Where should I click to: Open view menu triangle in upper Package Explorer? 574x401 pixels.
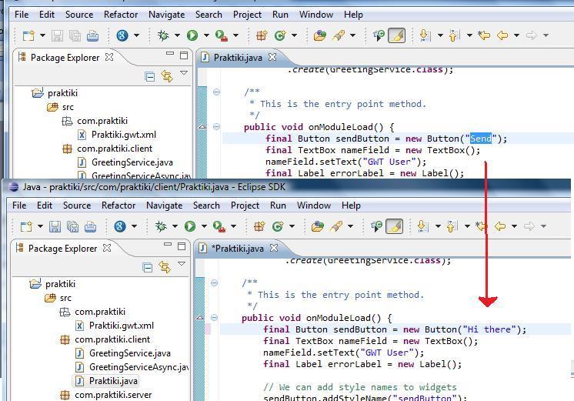[x=184, y=72]
